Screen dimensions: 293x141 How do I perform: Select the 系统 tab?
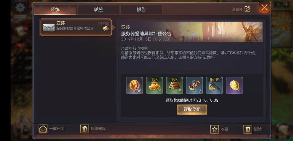coord(55,9)
